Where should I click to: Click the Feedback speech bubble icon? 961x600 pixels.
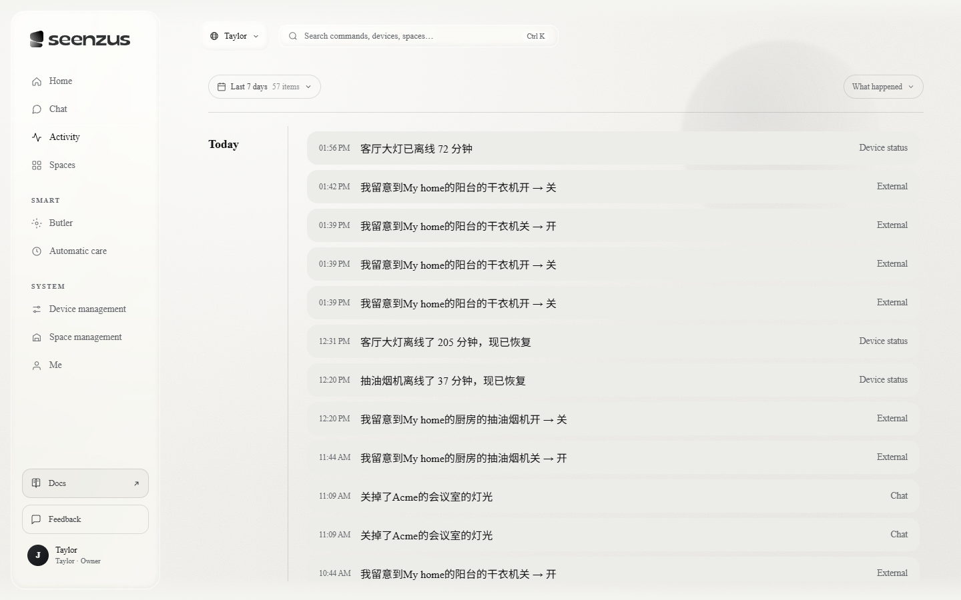pyautogui.click(x=36, y=519)
